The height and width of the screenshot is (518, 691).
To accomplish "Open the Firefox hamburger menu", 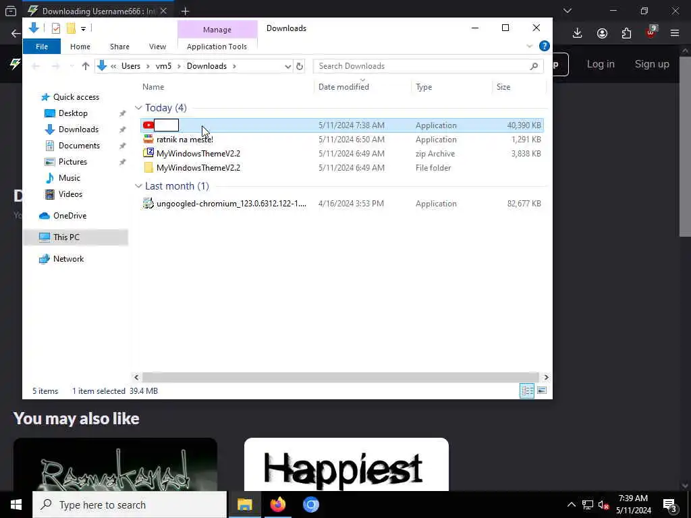I will 675,33.
